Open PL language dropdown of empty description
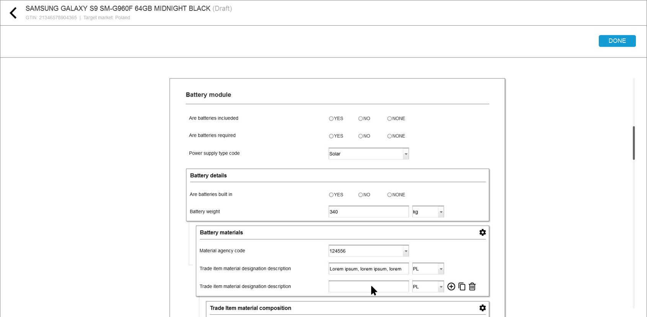Viewport: 647px width, 317px height. pos(441,287)
